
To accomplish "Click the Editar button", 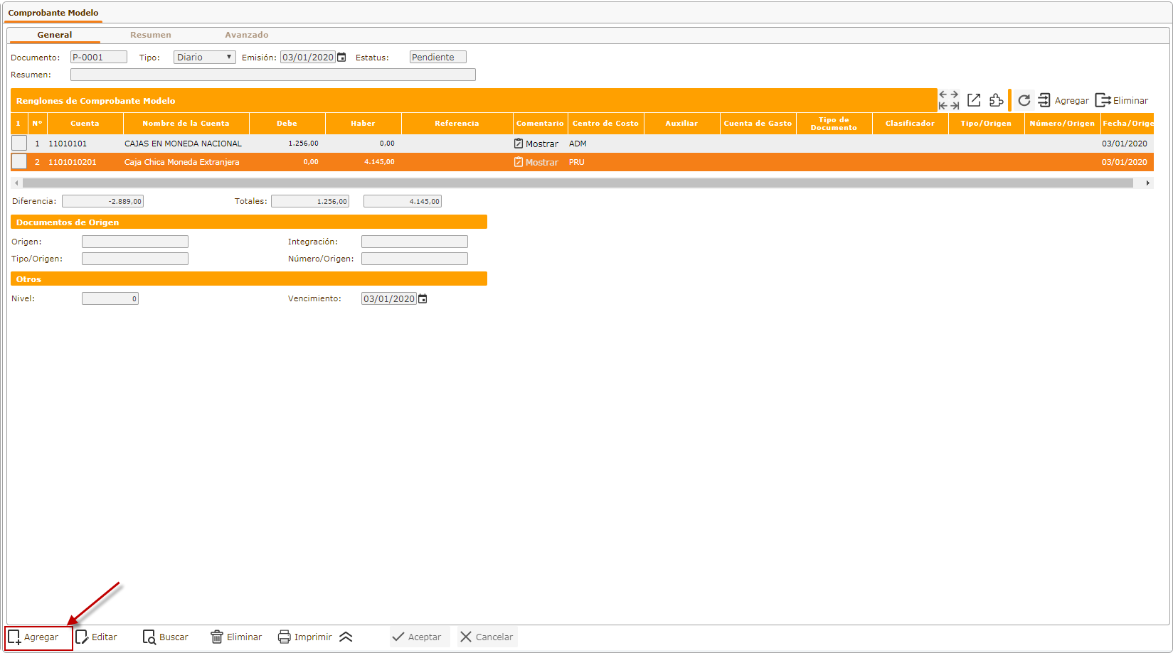I will coord(97,637).
